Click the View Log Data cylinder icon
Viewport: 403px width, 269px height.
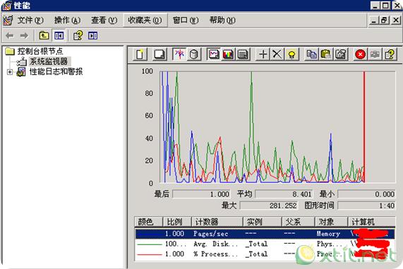point(193,54)
